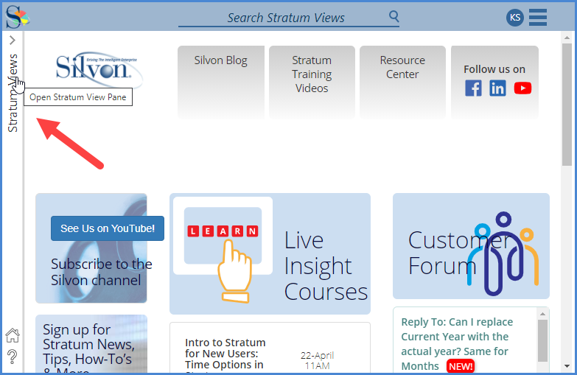
Task: Open Silvon's Facebook page
Action: click(474, 88)
